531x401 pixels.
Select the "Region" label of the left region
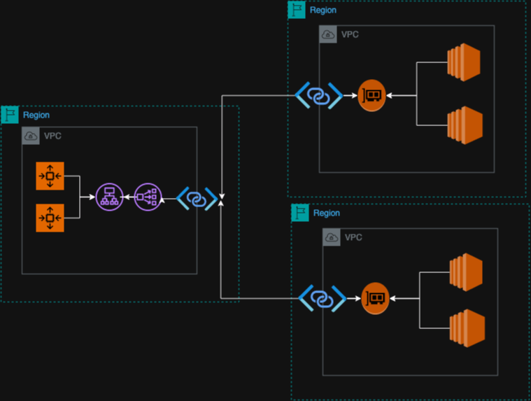(x=36, y=115)
